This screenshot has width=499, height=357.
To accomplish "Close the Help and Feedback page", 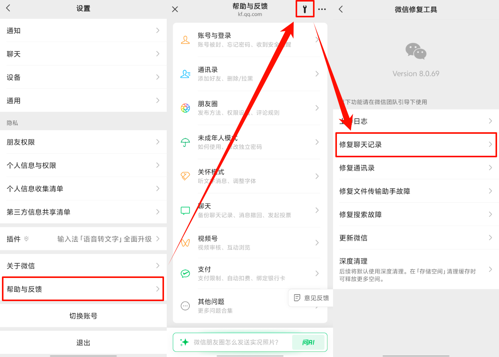I will tap(175, 9).
